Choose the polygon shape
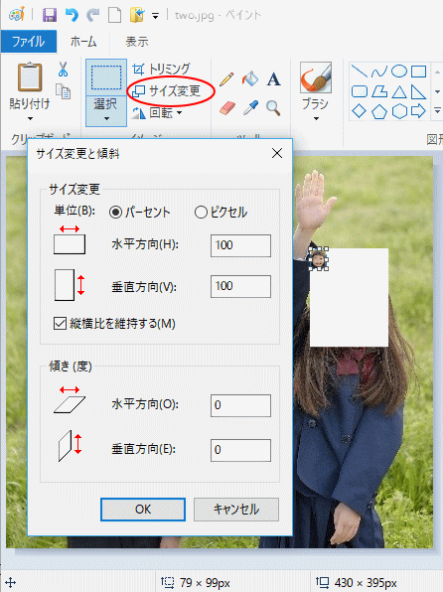This screenshot has width=443, height=592. point(379,91)
